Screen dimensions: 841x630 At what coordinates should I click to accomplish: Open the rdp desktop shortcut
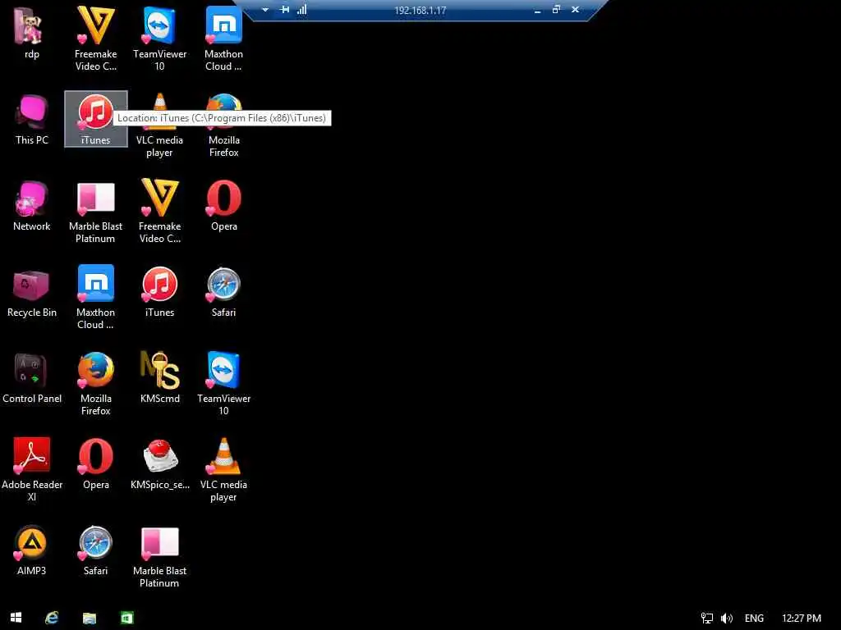point(30,33)
